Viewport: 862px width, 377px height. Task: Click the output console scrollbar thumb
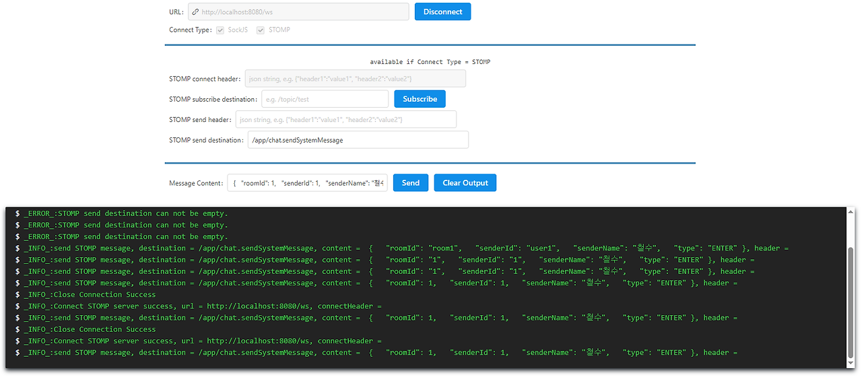[851, 302]
